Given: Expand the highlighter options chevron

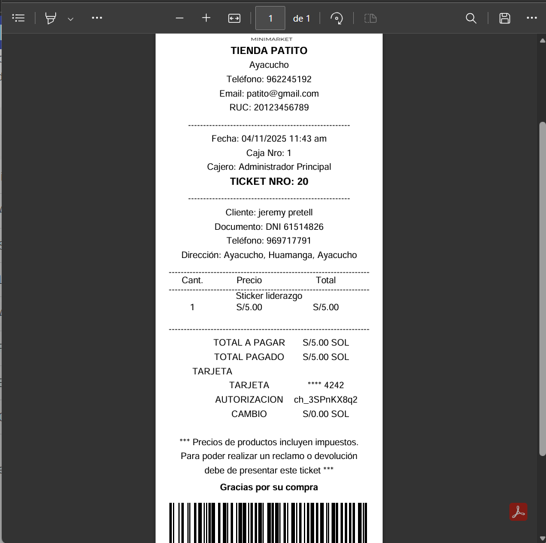Looking at the screenshot, I should click(70, 19).
